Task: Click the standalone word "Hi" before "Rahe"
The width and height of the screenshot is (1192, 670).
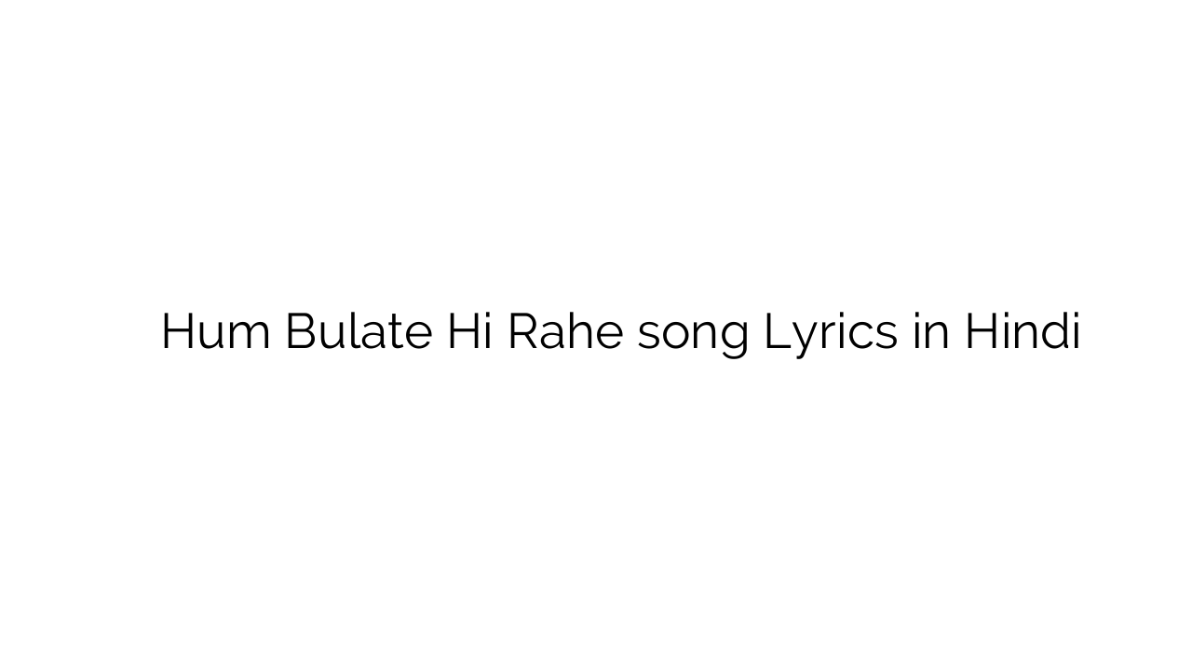Action: tap(469, 332)
